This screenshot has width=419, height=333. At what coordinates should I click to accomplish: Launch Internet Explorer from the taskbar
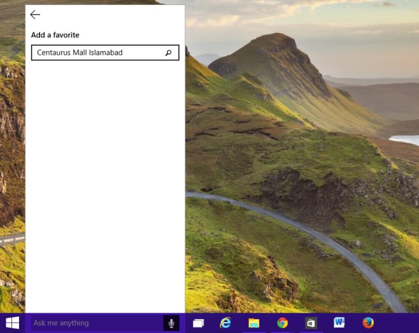coord(226,323)
